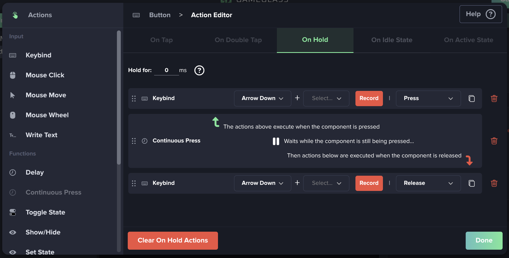Add a Toggle State function
Image resolution: width=509 pixels, height=258 pixels.
point(45,212)
